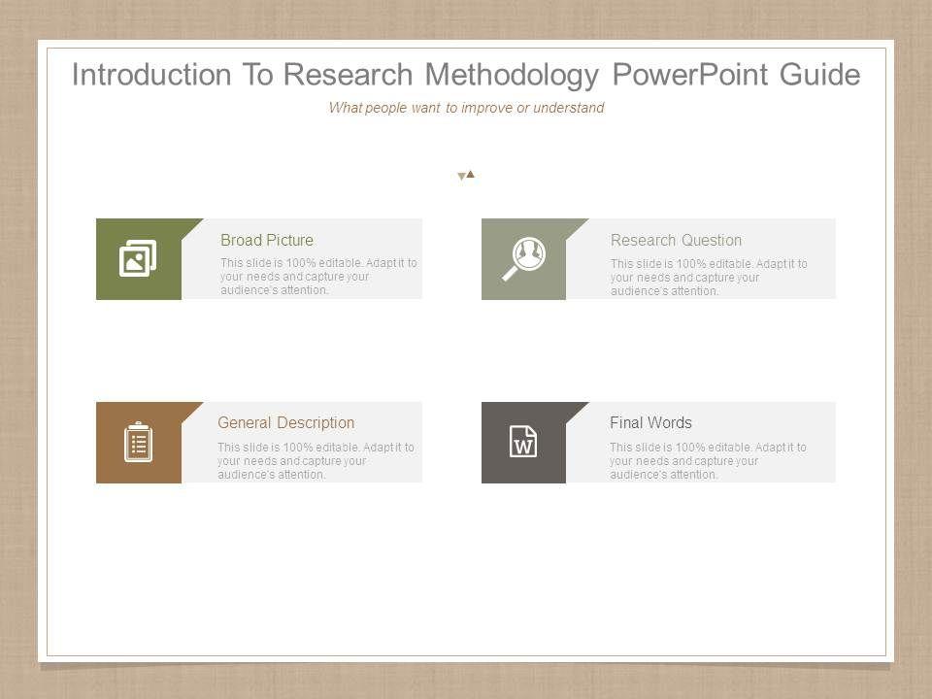Click the description text under Research Question

coord(709,277)
